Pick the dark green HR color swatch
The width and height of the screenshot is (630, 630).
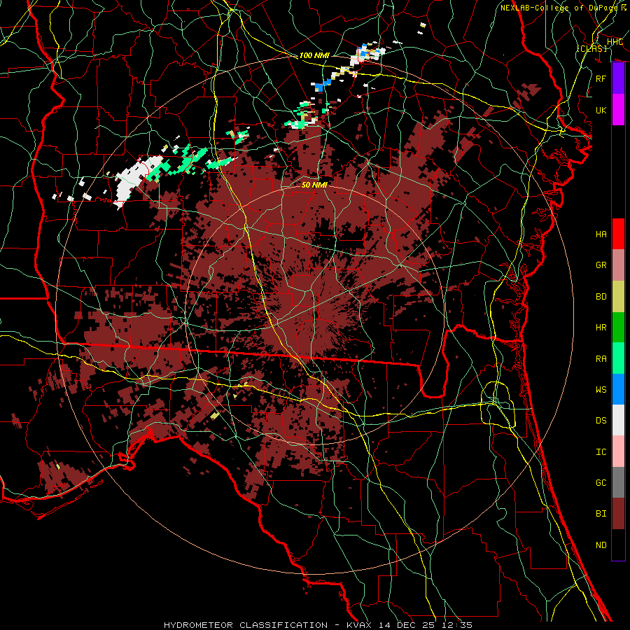618,327
